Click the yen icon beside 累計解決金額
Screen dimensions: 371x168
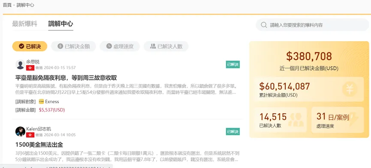point(350,89)
